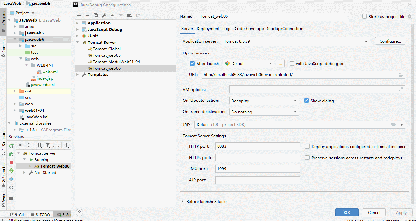
Task: Click the Configure... button
Action: pyautogui.click(x=390, y=41)
